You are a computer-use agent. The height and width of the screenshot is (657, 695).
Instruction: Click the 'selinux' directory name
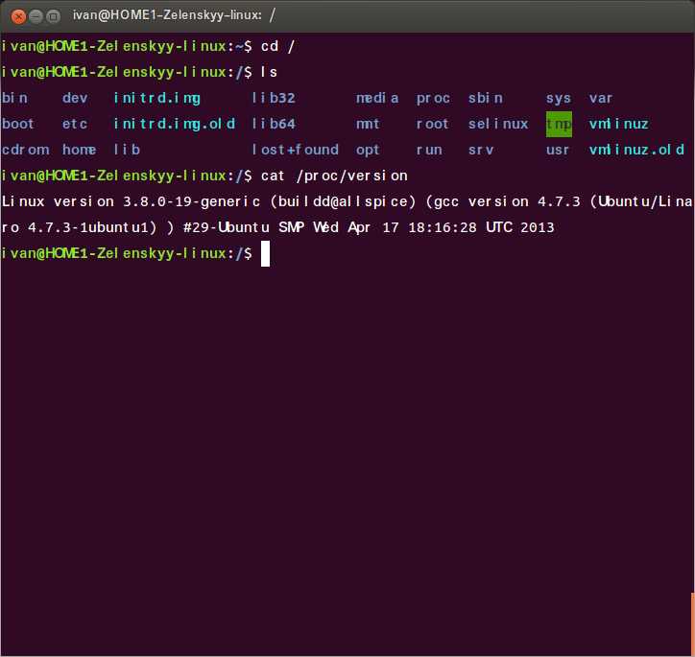click(498, 124)
